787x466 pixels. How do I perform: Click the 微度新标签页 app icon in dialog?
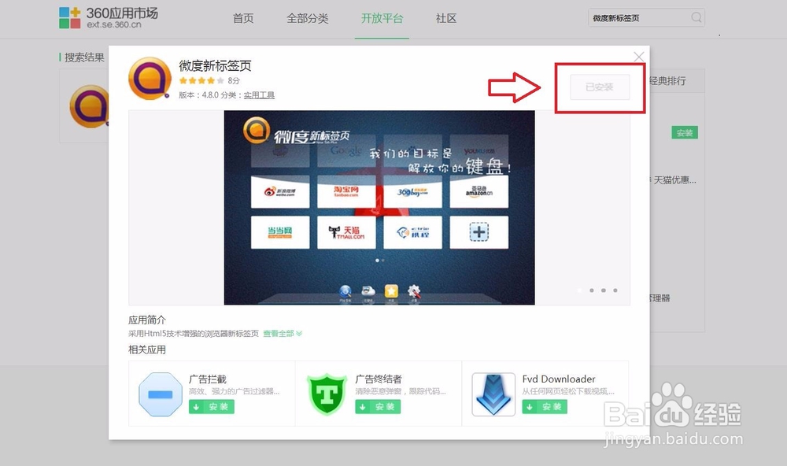tap(150, 79)
